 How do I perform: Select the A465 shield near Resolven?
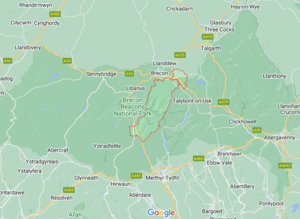click(69, 190)
